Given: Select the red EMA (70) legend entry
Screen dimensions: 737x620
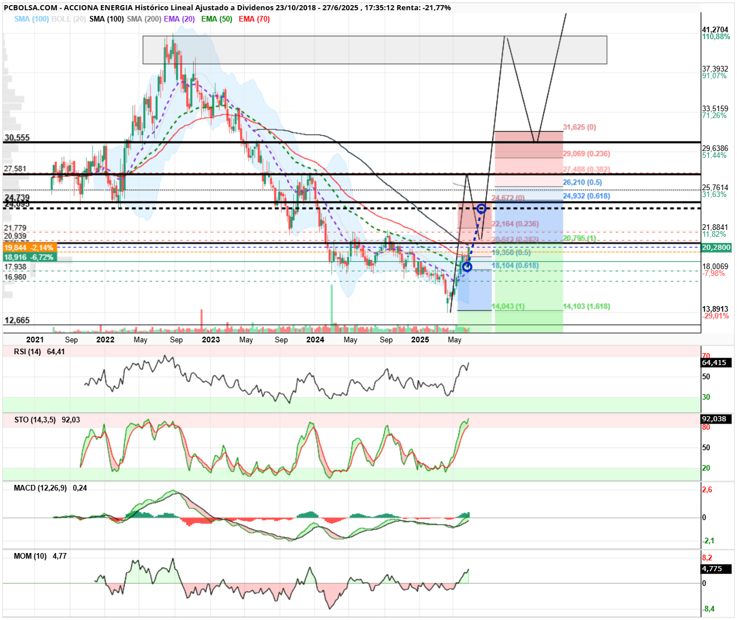Looking at the screenshot, I should point(254,19).
